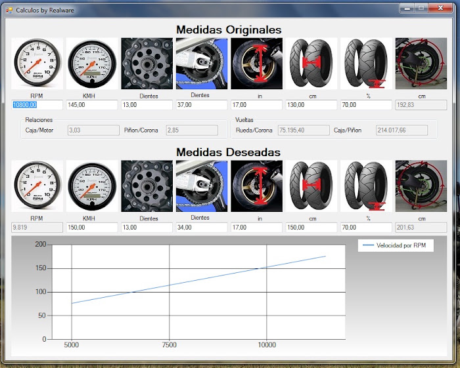460x368 pixels.
Task: Click the RPM tachometer image in Medidas Originales
Action: click(x=37, y=63)
